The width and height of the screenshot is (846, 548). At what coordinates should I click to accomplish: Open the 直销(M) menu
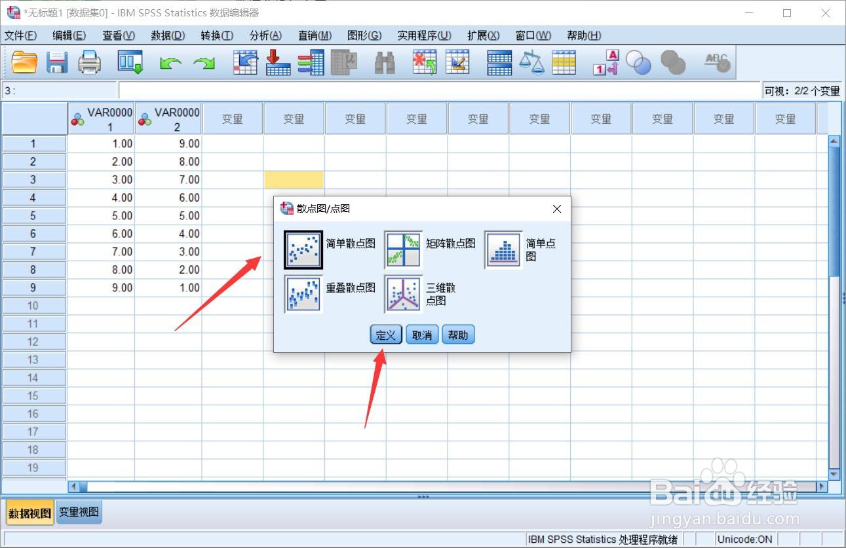[315, 35]
